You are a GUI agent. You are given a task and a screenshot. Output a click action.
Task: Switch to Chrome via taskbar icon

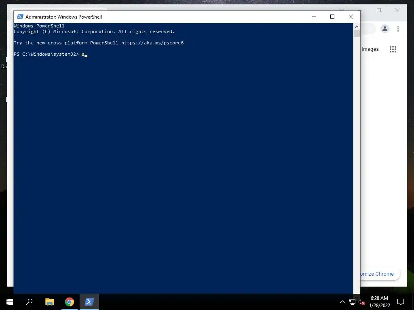coord(70,302)
